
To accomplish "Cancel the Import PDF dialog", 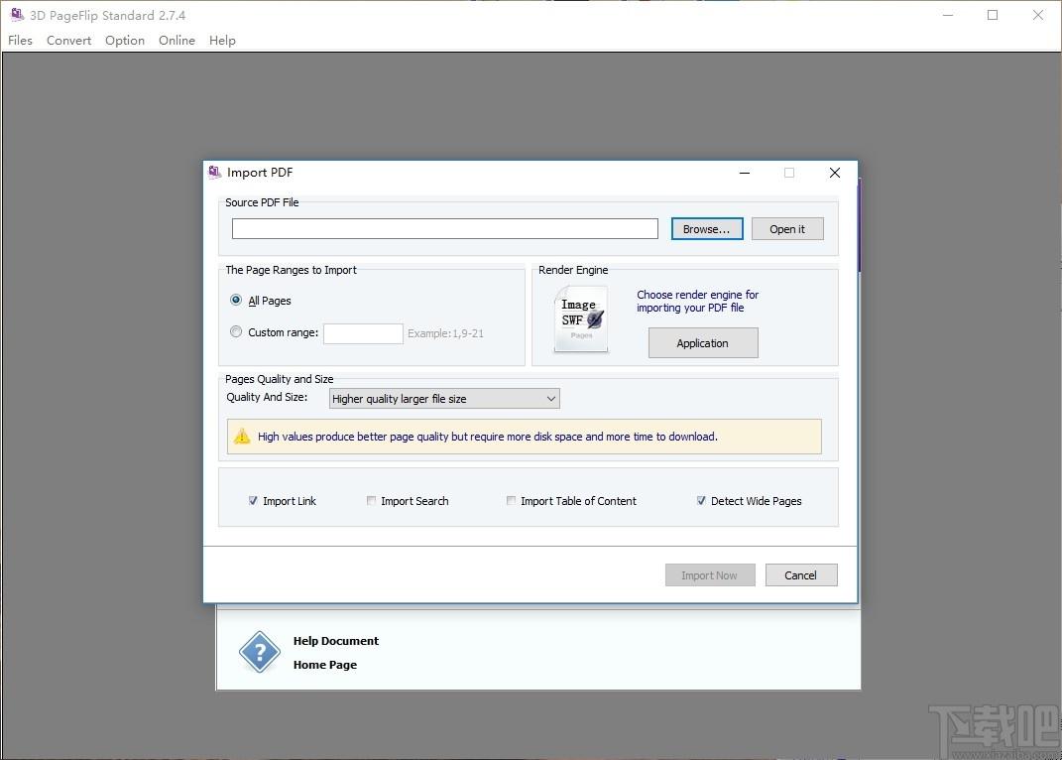I will pos(800,575).
